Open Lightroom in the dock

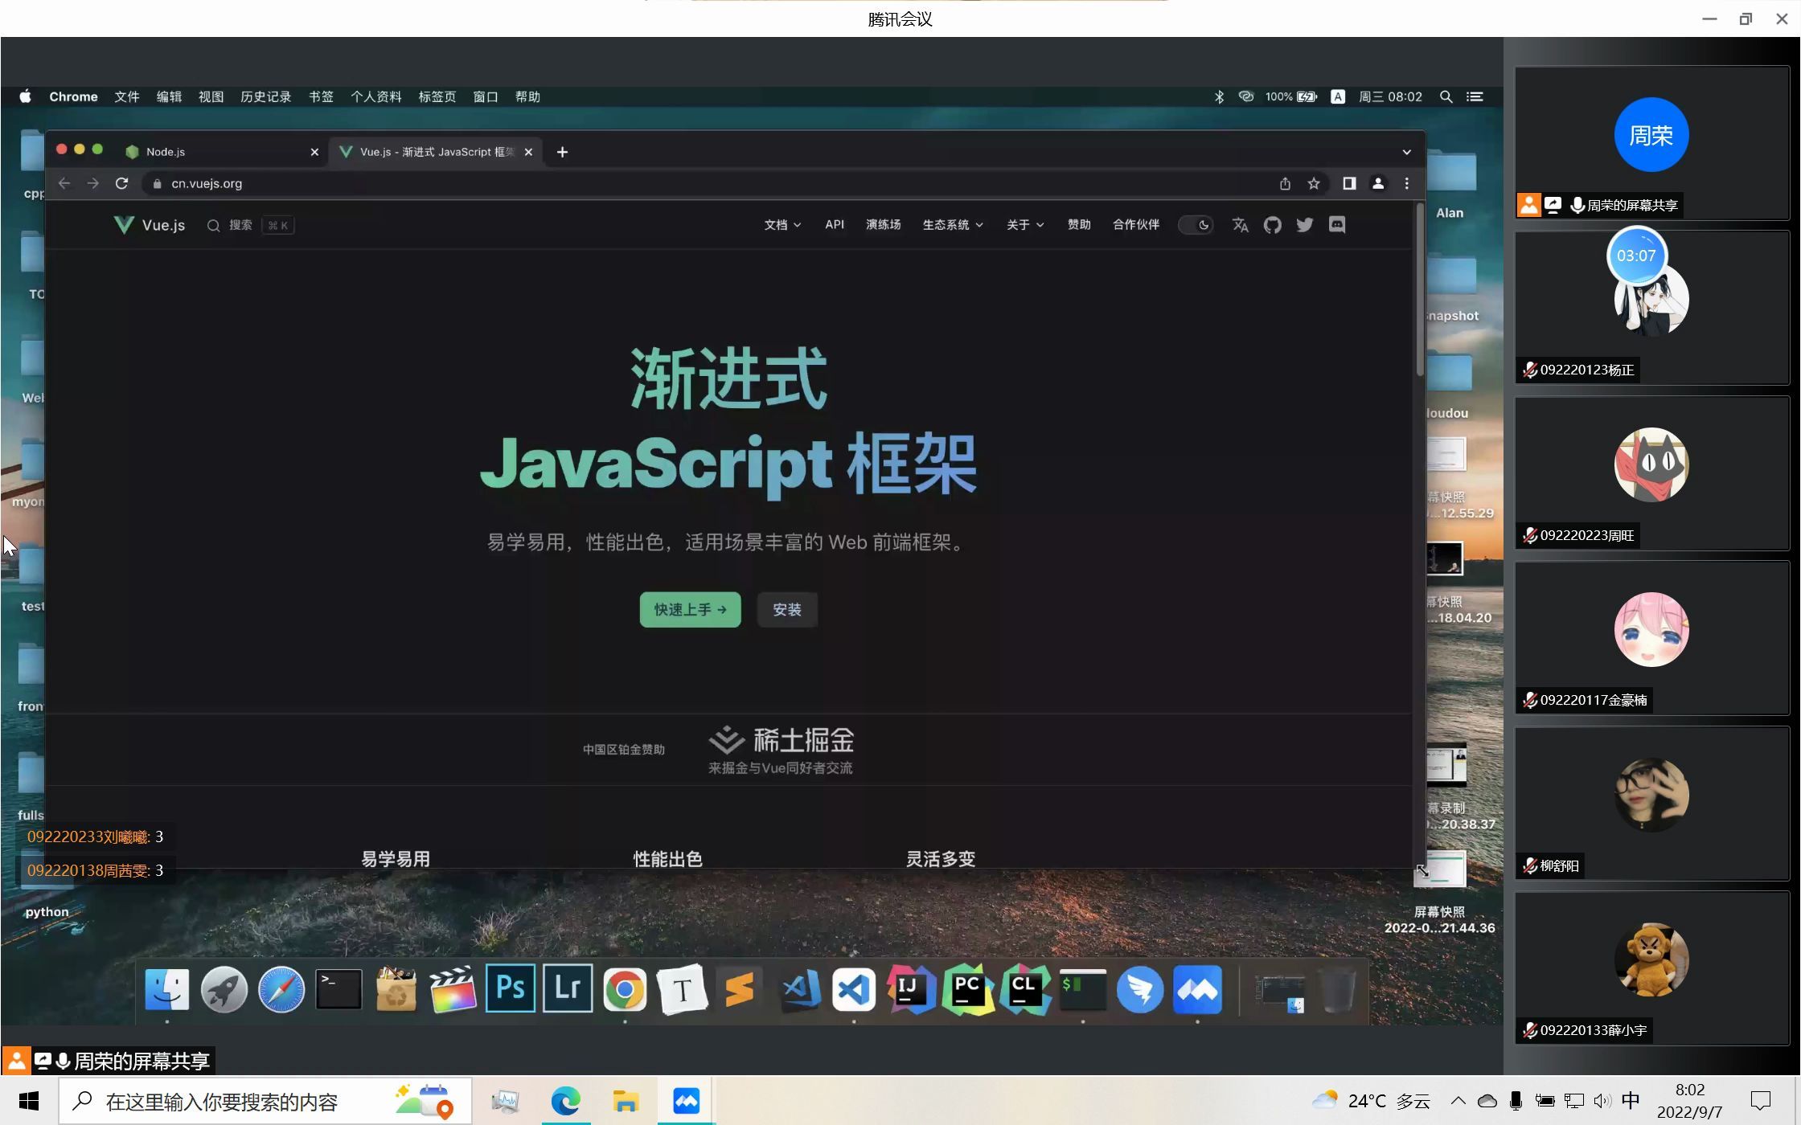click(568, 988)
